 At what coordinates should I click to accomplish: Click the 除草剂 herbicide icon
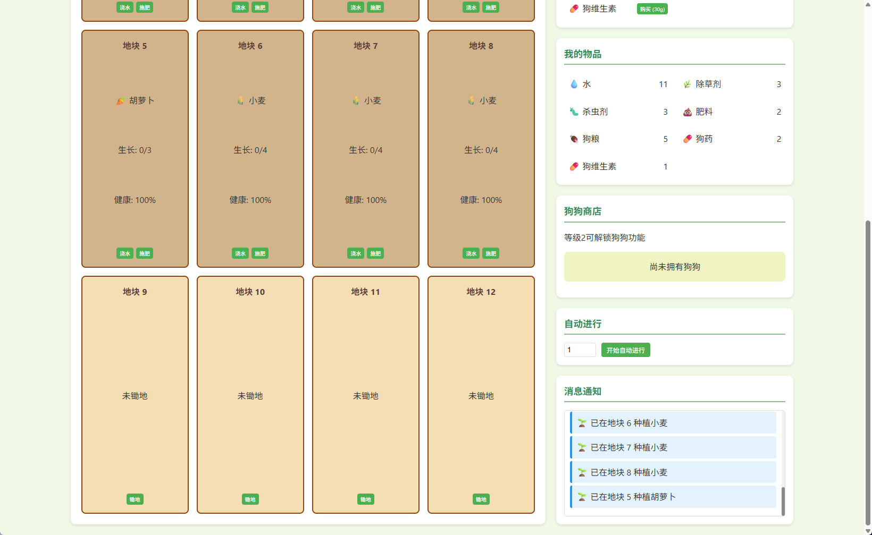pyautogui.click(x=687, y=84)
